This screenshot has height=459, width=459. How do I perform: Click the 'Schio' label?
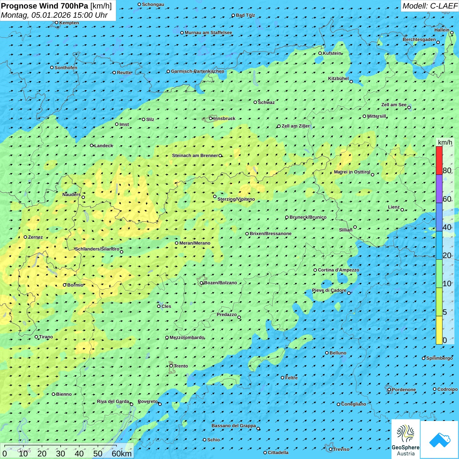click(x=213, y=440)
